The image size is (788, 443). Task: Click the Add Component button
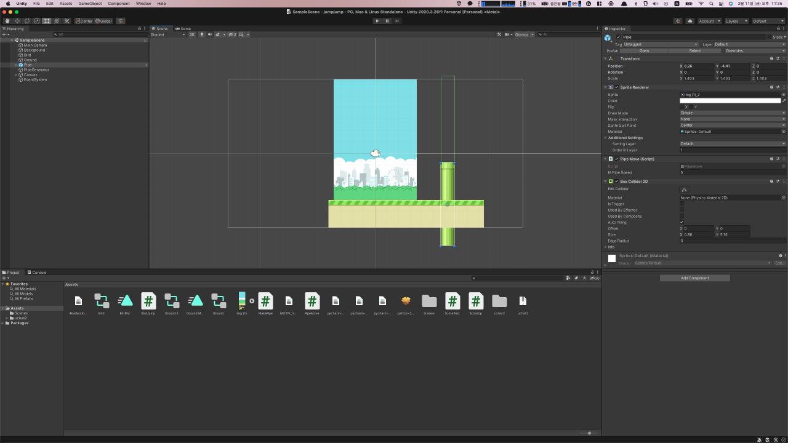pyautogui.click(x=695, y=278)
